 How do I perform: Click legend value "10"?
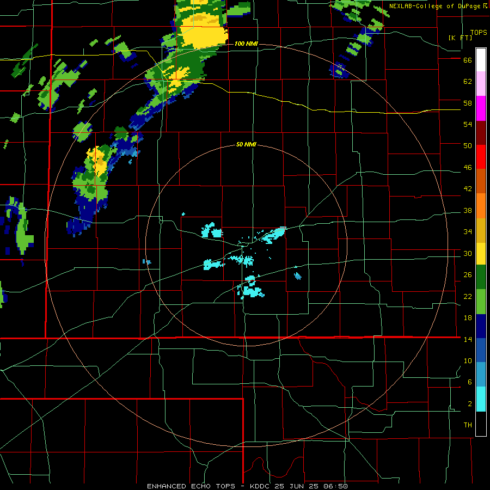click(x=468, y=361)
